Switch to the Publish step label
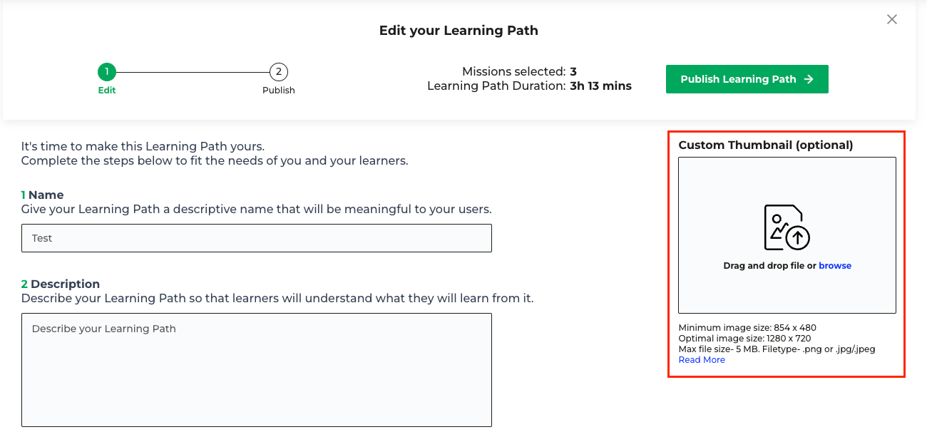 (279, 91)
